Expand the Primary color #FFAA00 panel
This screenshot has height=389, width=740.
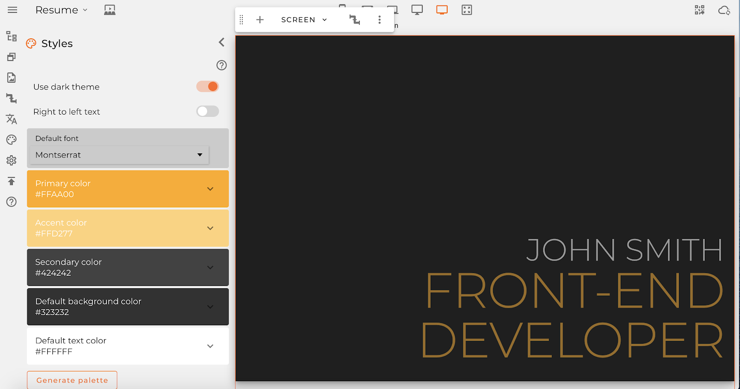click(128, 189)
